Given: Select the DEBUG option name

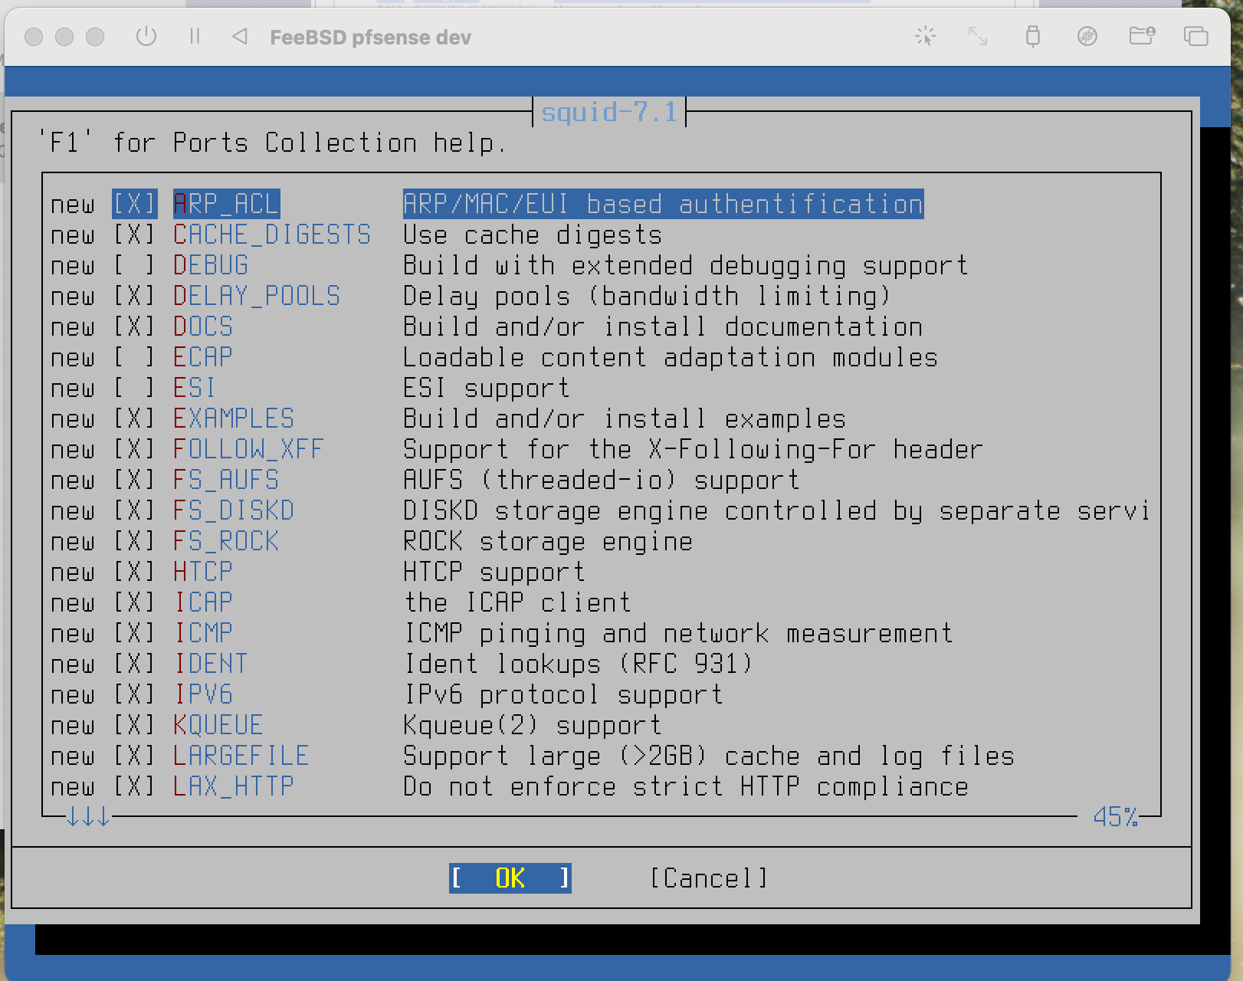Looking at the screenshot, I should [211, 266].
